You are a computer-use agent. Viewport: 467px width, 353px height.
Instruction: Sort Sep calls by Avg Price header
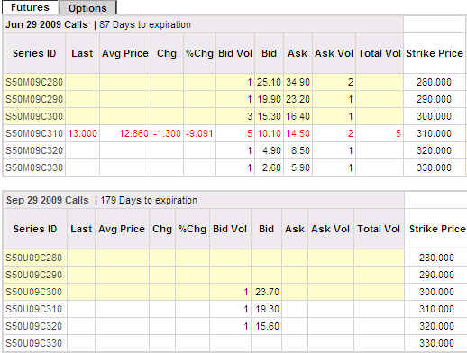(122, 229)
